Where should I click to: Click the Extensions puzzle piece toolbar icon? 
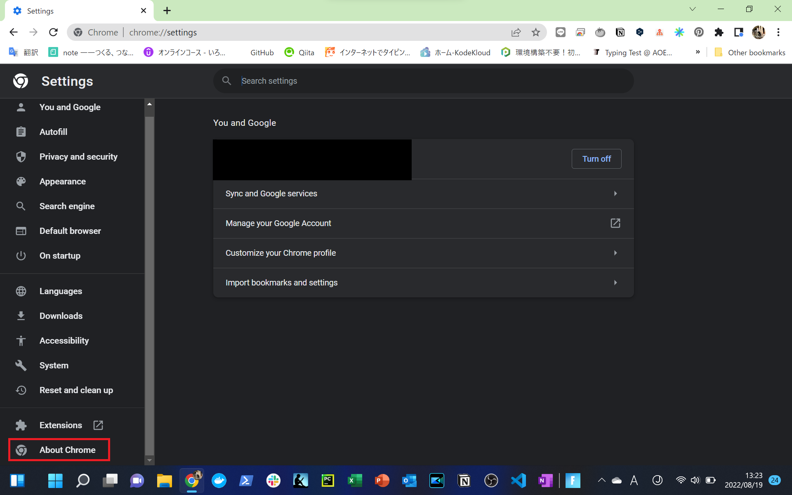point(719,32)
